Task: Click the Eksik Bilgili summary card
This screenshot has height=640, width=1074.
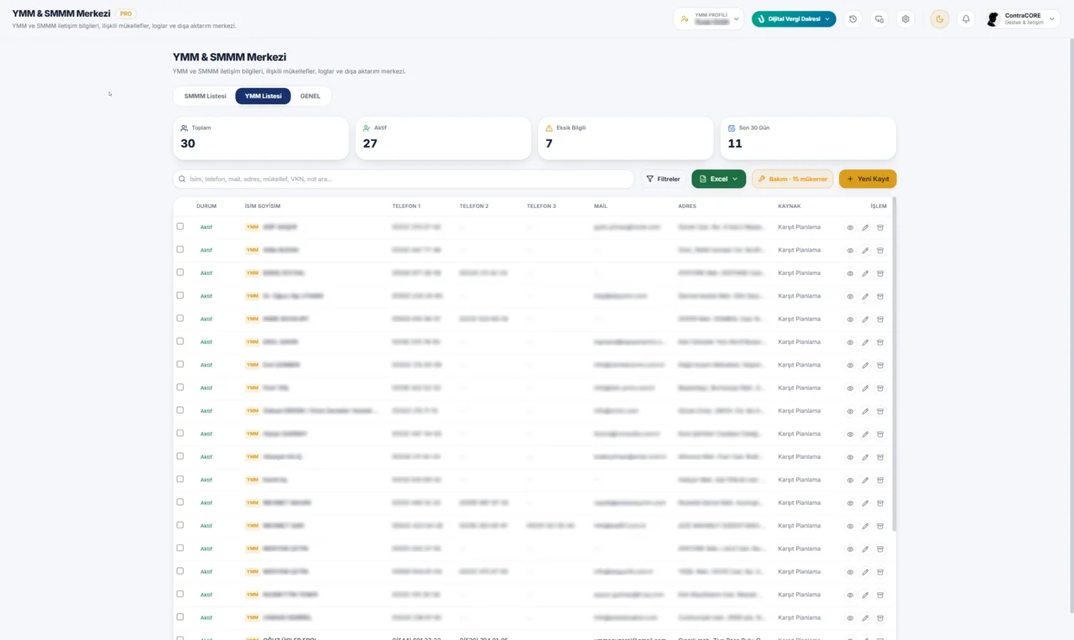Action: click(626, 138)
